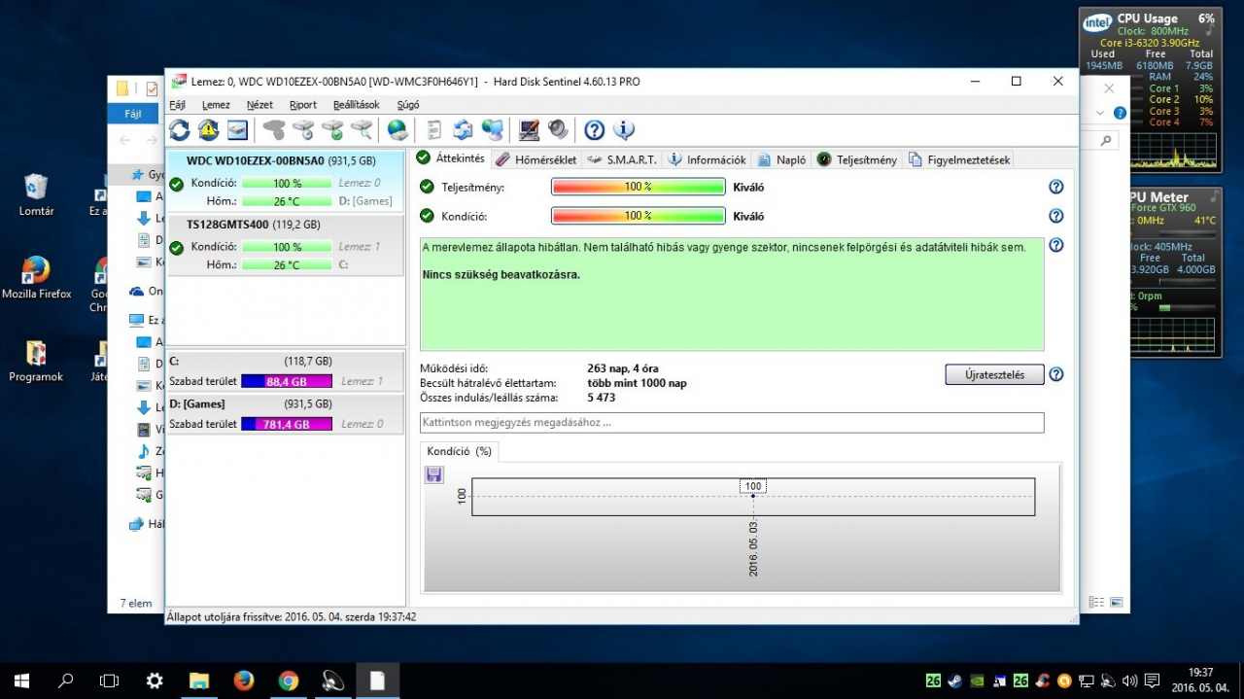
Task: Click the speaker sound toolbar icon
Action: coord(558,130)
